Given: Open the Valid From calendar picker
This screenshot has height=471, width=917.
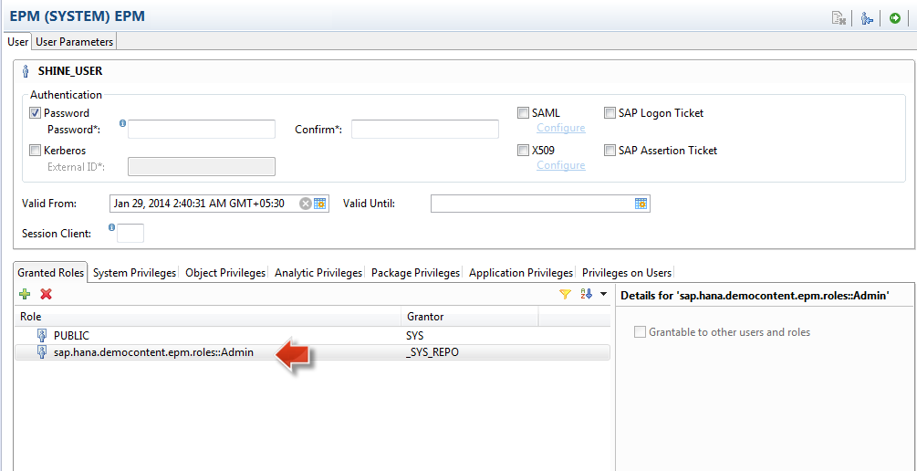Looking at the screenshot, I should coord(319,204).
